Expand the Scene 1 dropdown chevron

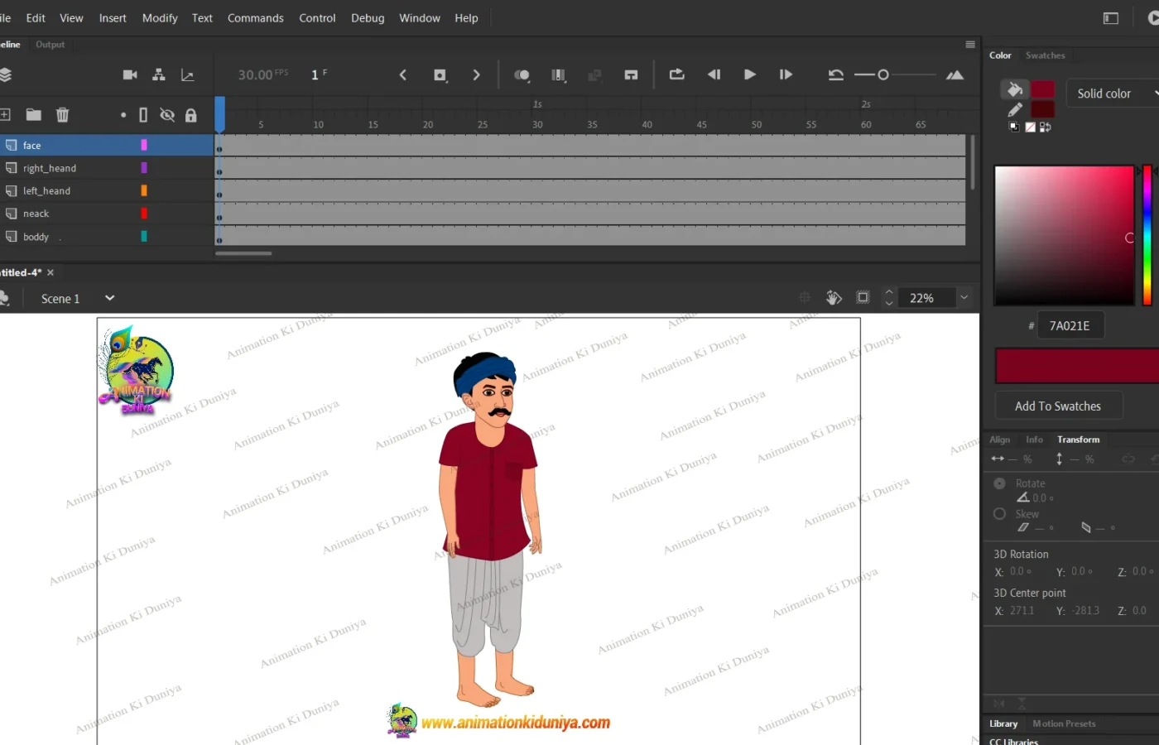pyautogui.click(x=109, y=298)
